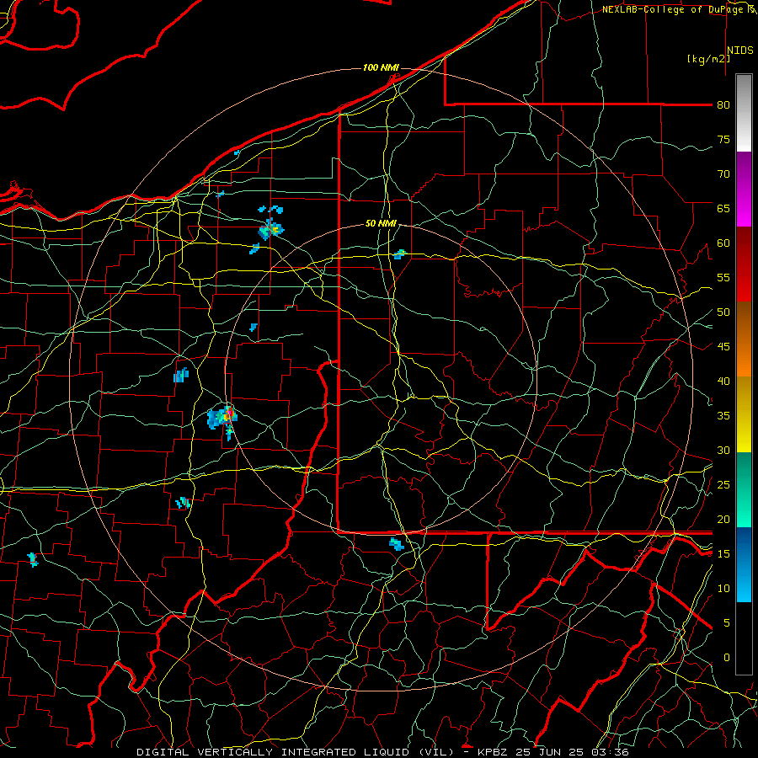
Task: Pick the gray-white segment of the color bar
Action: click(x=744, y=113)
